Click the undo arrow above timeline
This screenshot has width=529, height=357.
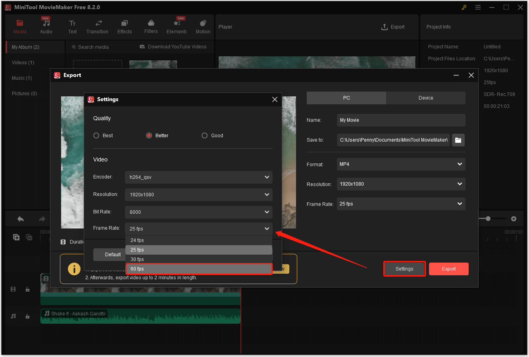[x=21, y=219]
